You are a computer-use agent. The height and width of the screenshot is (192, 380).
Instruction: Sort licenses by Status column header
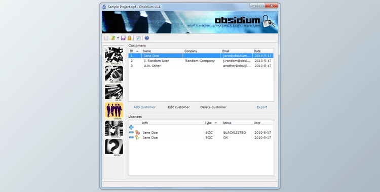click(237, 123)
